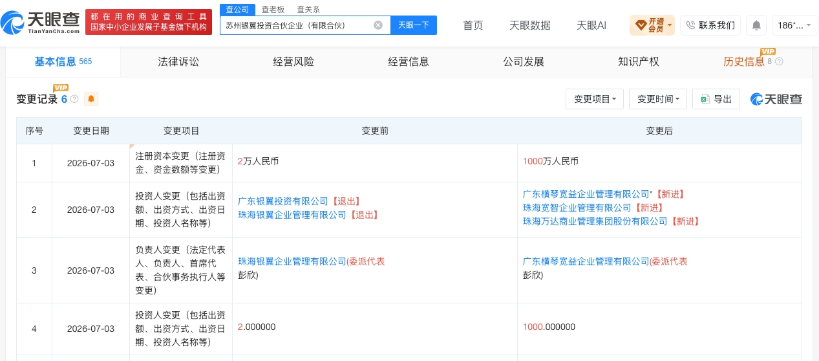Open 广东横琴宽益企业管理有限公司 link in row 3
Image resolution: width=819 pixels, height=361 pixels.
[x=586, y=261]
